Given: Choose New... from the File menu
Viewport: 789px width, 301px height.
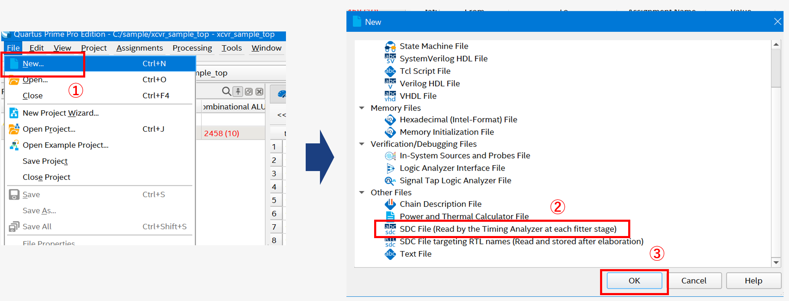Looking at the screenshot, I should pos(34,64).
